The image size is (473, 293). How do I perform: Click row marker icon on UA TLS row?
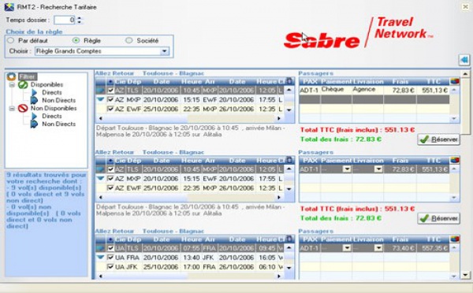pos(100,248)
